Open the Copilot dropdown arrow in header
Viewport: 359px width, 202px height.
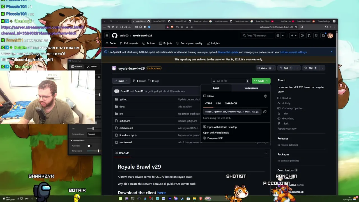pyautogui.click(x=283, y=36)
